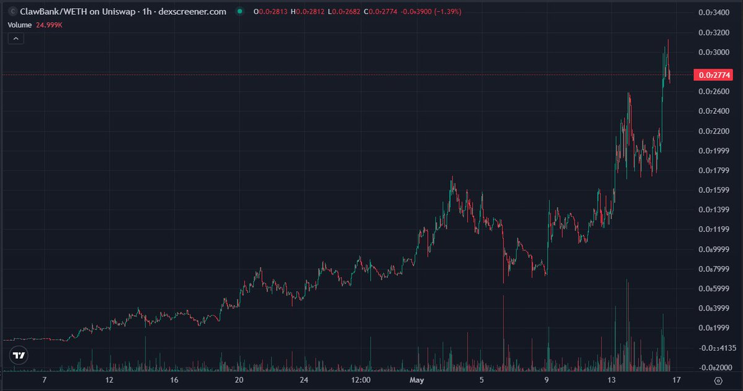Click the date label 5 on time axis
This screenshot has height=391, width=743.
482,380
